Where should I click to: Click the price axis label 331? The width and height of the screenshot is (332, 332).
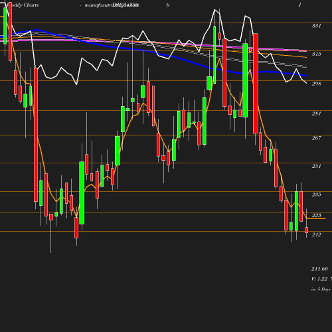[317, 26]
